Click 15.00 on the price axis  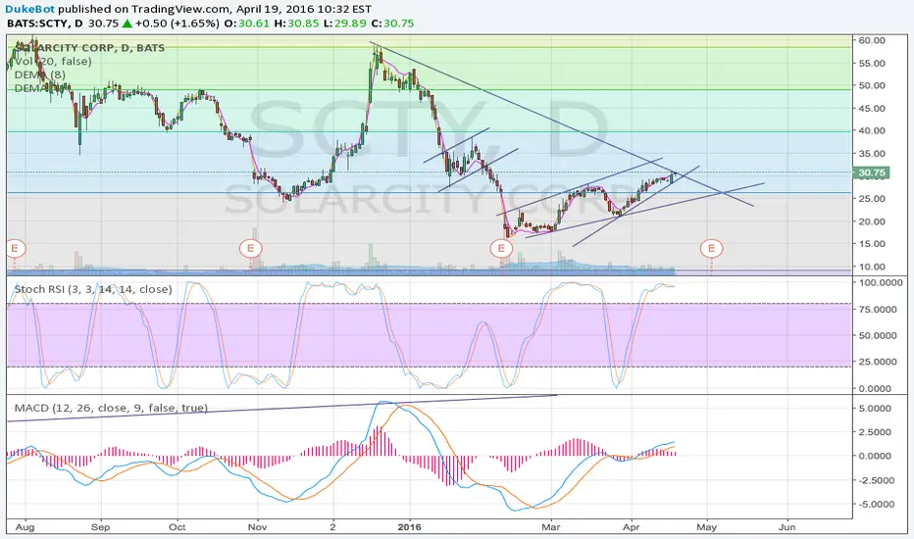tap(872, 244)
